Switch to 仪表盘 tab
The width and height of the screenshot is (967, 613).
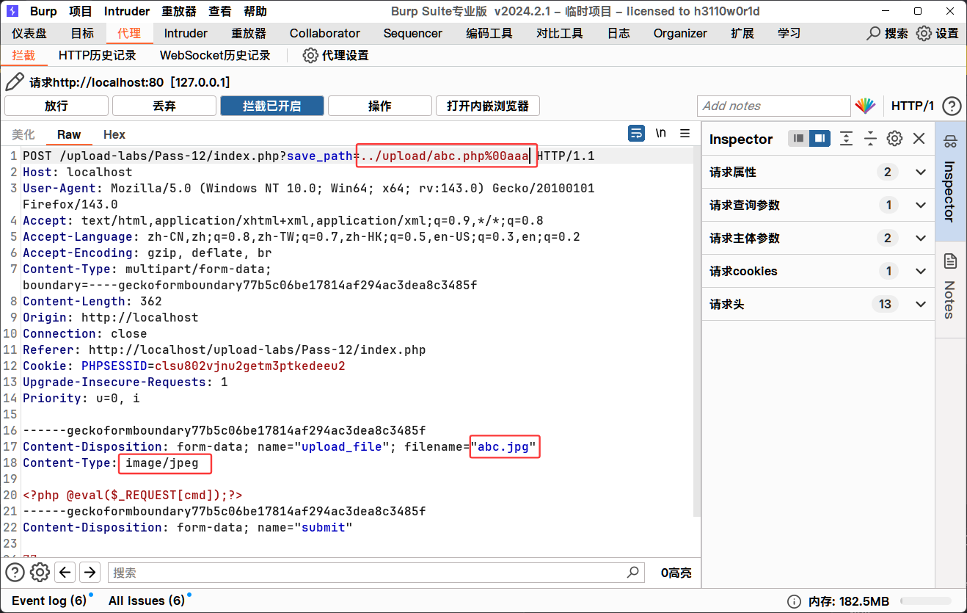29,34
